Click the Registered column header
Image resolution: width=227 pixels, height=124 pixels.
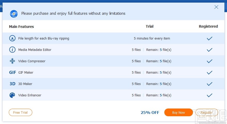point(208,26)
